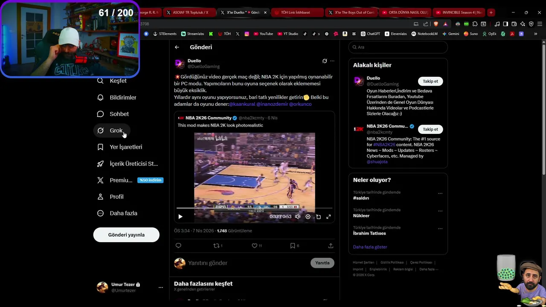The height and width of the screenshot is (307, 546).
Task: Show more bookmarks with overflow chevron
Action: 535,34
